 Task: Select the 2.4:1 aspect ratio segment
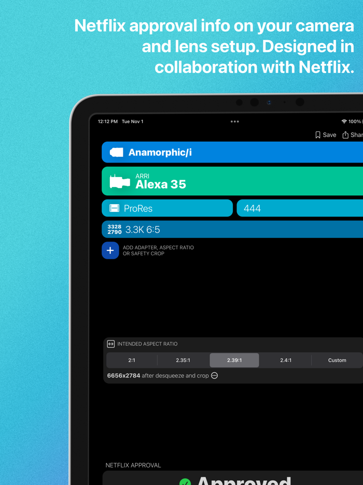pyautogui.click(x=286, y=360)
